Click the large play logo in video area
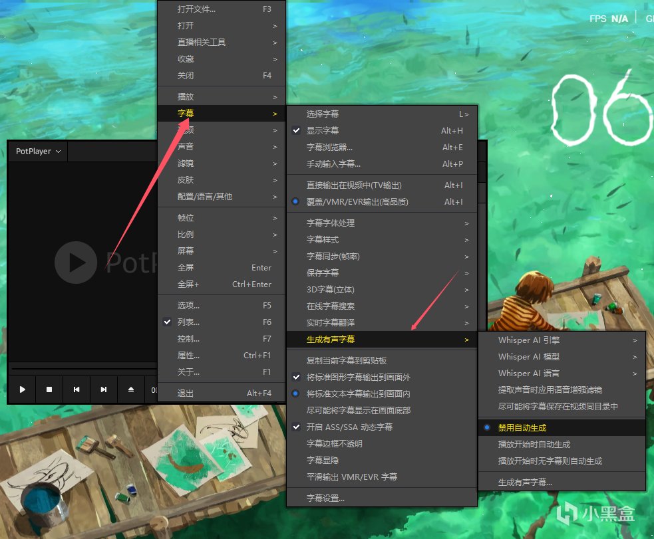654x539 pixels. tap(76, 263)
